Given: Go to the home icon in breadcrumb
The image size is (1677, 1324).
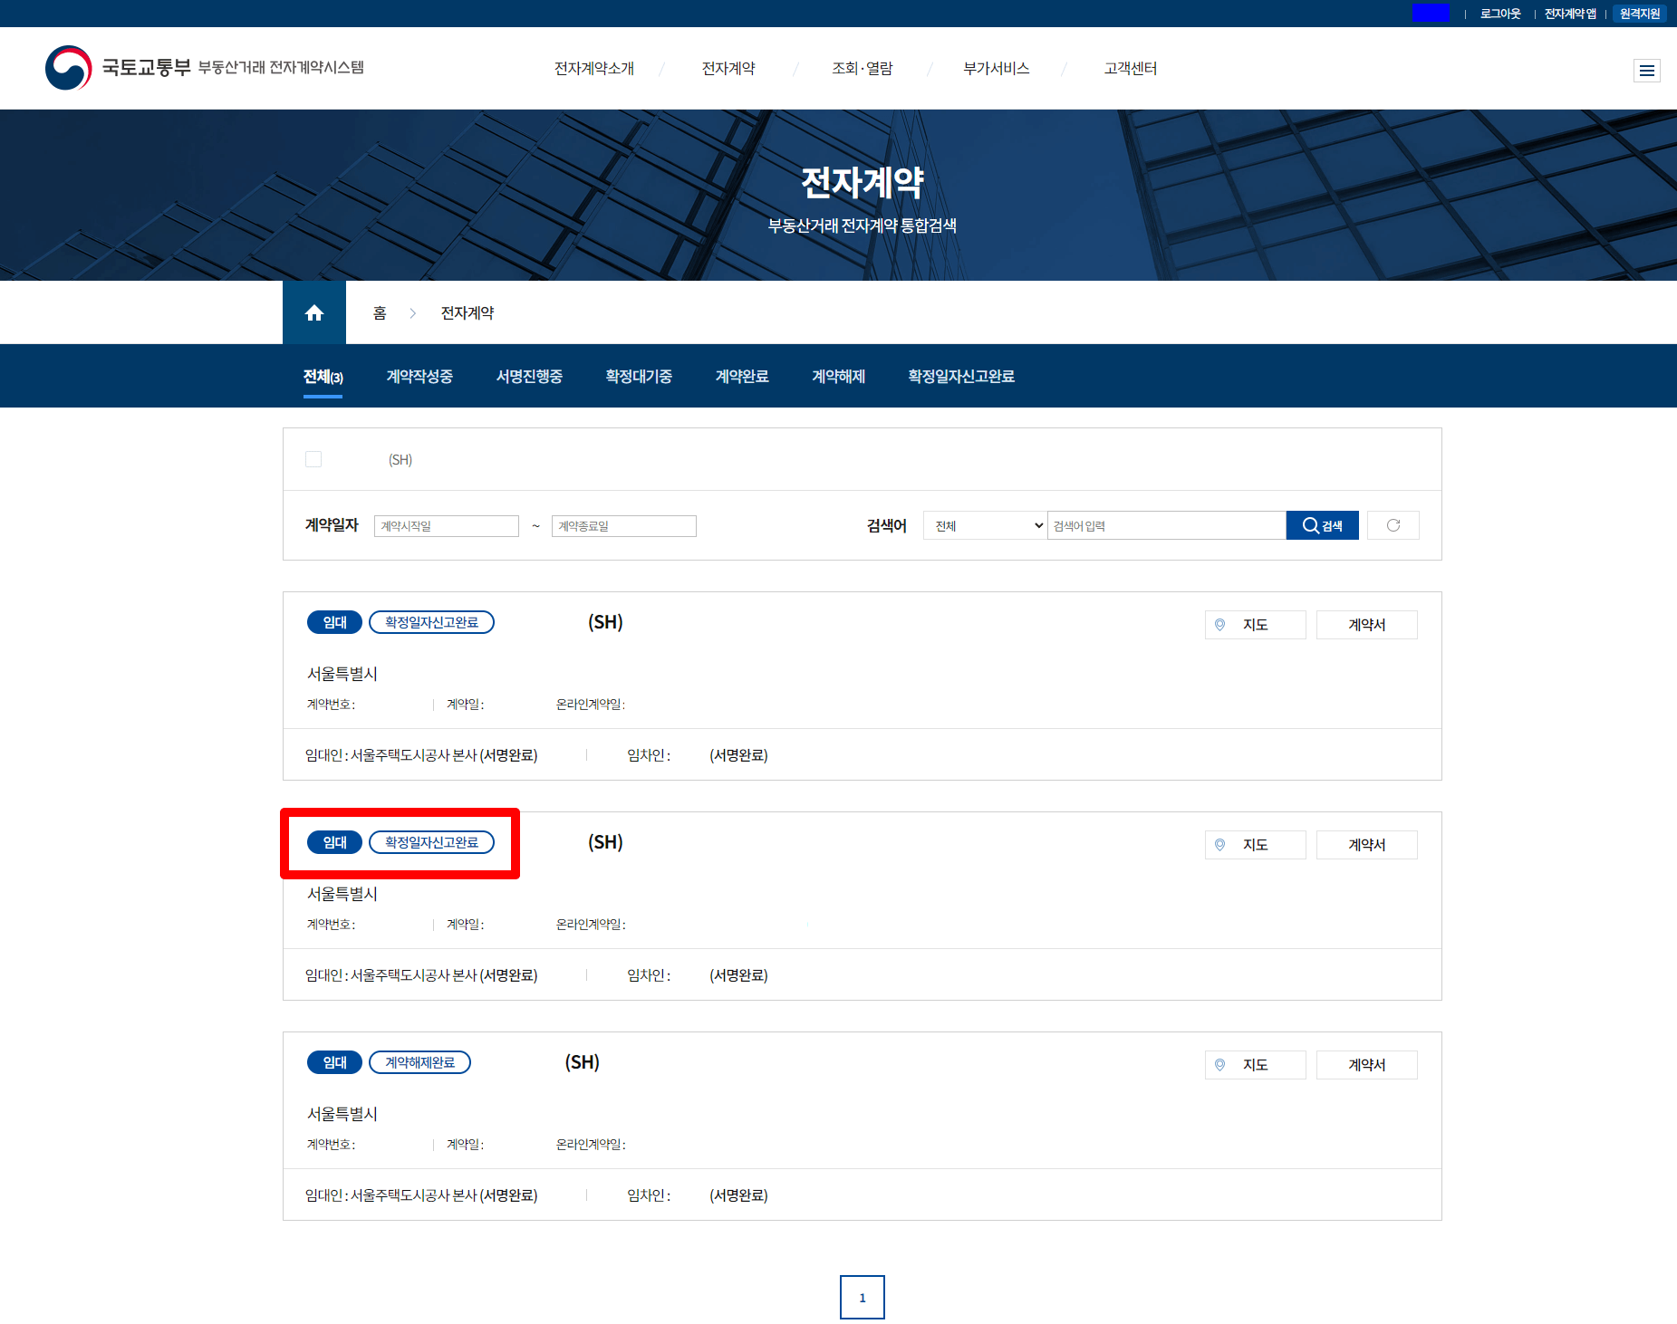Looking at the screenshot, I should click(314, 312).
